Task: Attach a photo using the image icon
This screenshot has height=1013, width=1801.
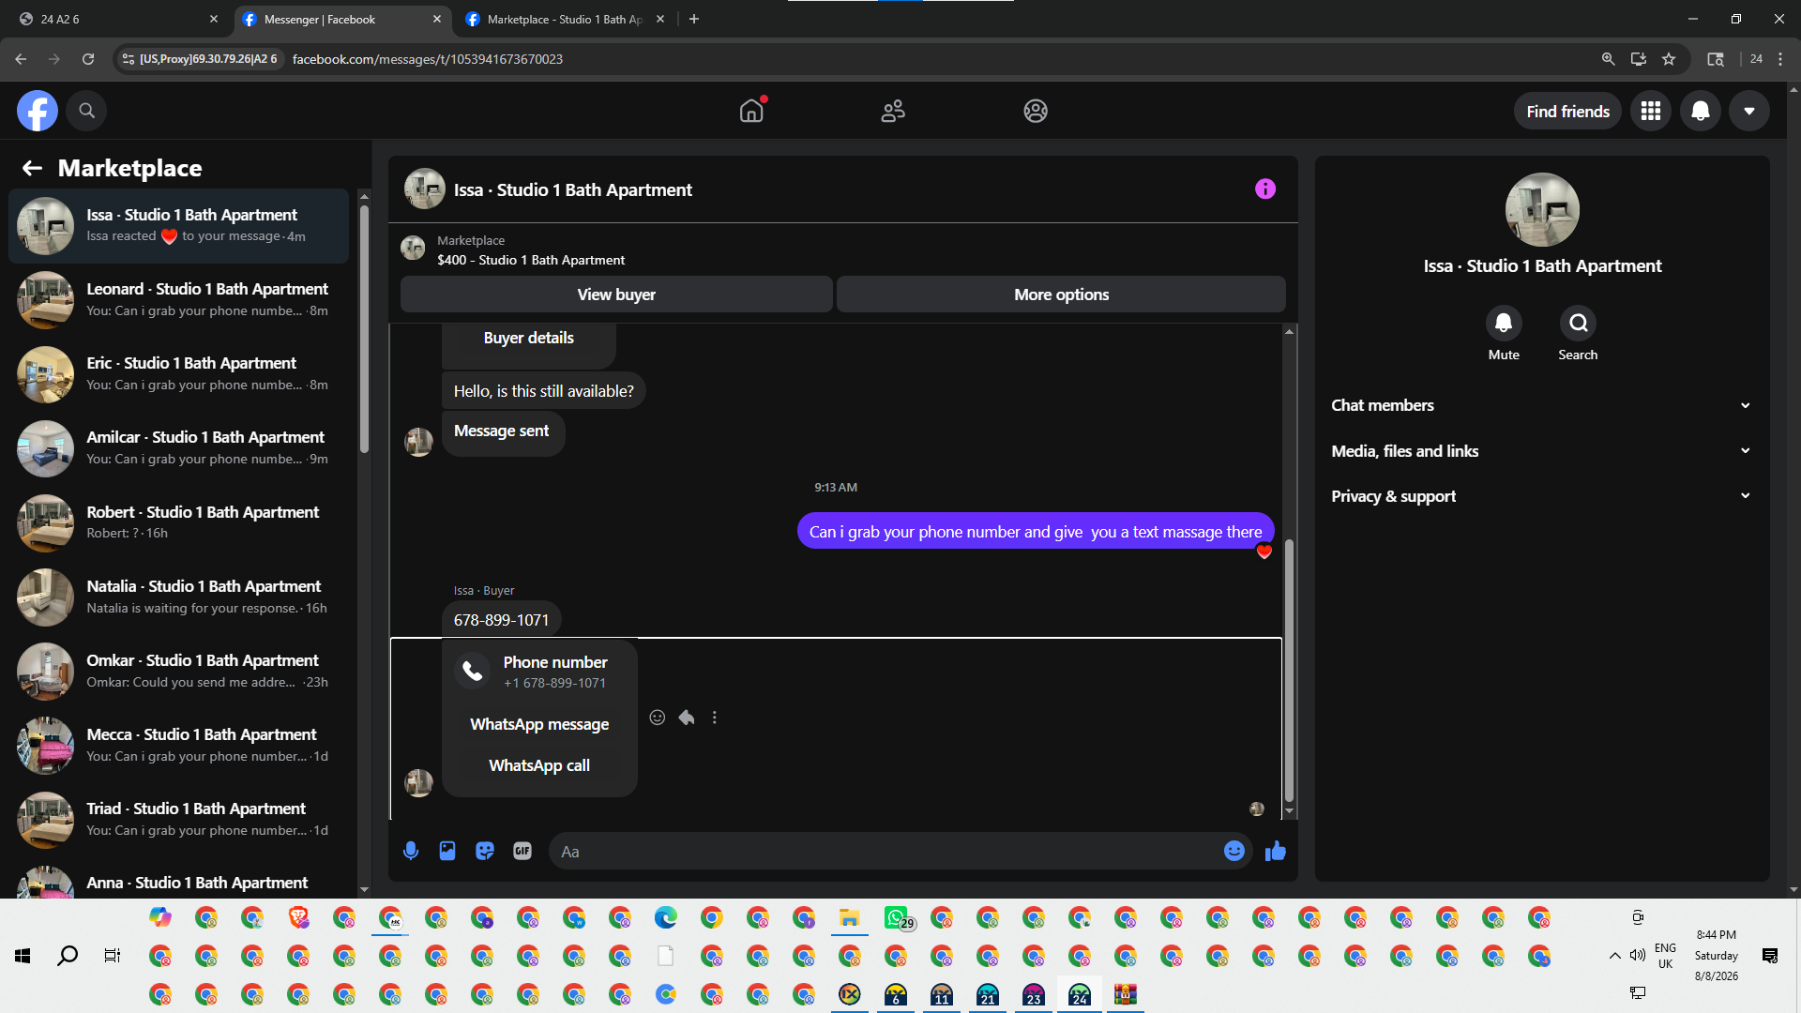Action: pyautogui.click(x=447, y=851)
